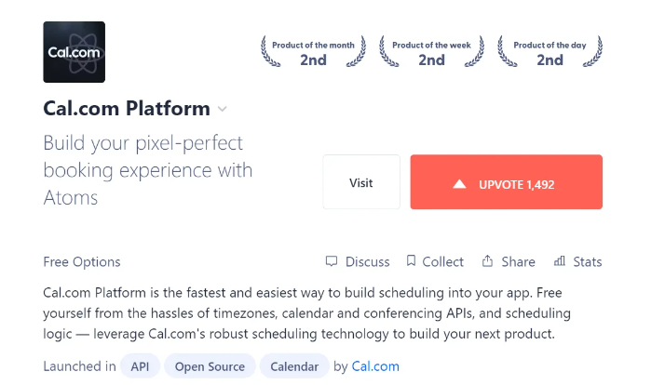Open the Discuss link text
Viewport: 665px width, 385px height.
click(x=367, y=261)
